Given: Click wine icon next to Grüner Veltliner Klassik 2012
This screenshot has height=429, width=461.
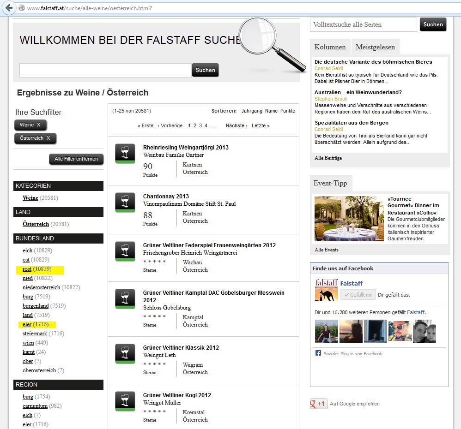Looking at the screenshot, I should [x=125, y=353].
